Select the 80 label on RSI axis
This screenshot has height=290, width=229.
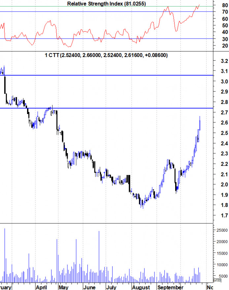[225, 5]
